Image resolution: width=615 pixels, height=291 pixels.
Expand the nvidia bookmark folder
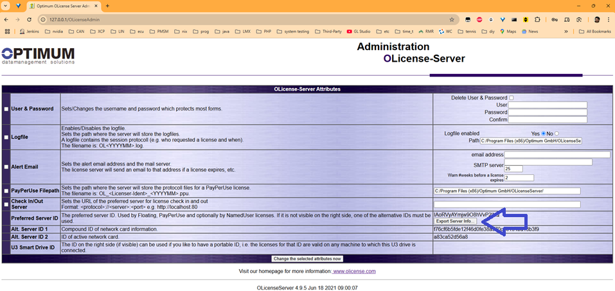pyautogui.click(x=55, y=31)
